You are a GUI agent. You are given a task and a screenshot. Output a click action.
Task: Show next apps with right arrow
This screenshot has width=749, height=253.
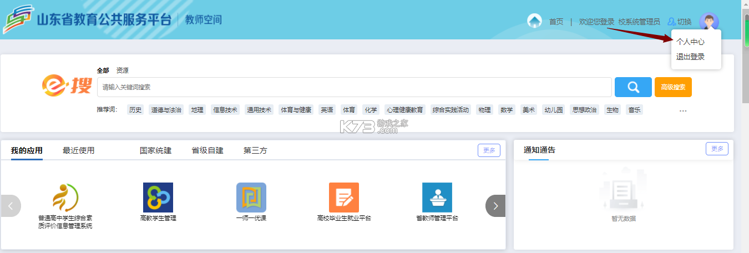point(495,206)
